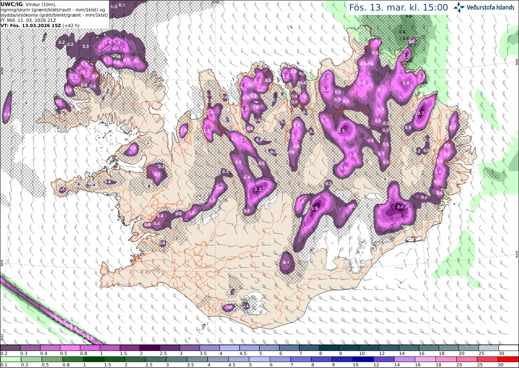
Task: Click the snow legend swatch labeled 0.5
Action: click(x=70, y=348)
